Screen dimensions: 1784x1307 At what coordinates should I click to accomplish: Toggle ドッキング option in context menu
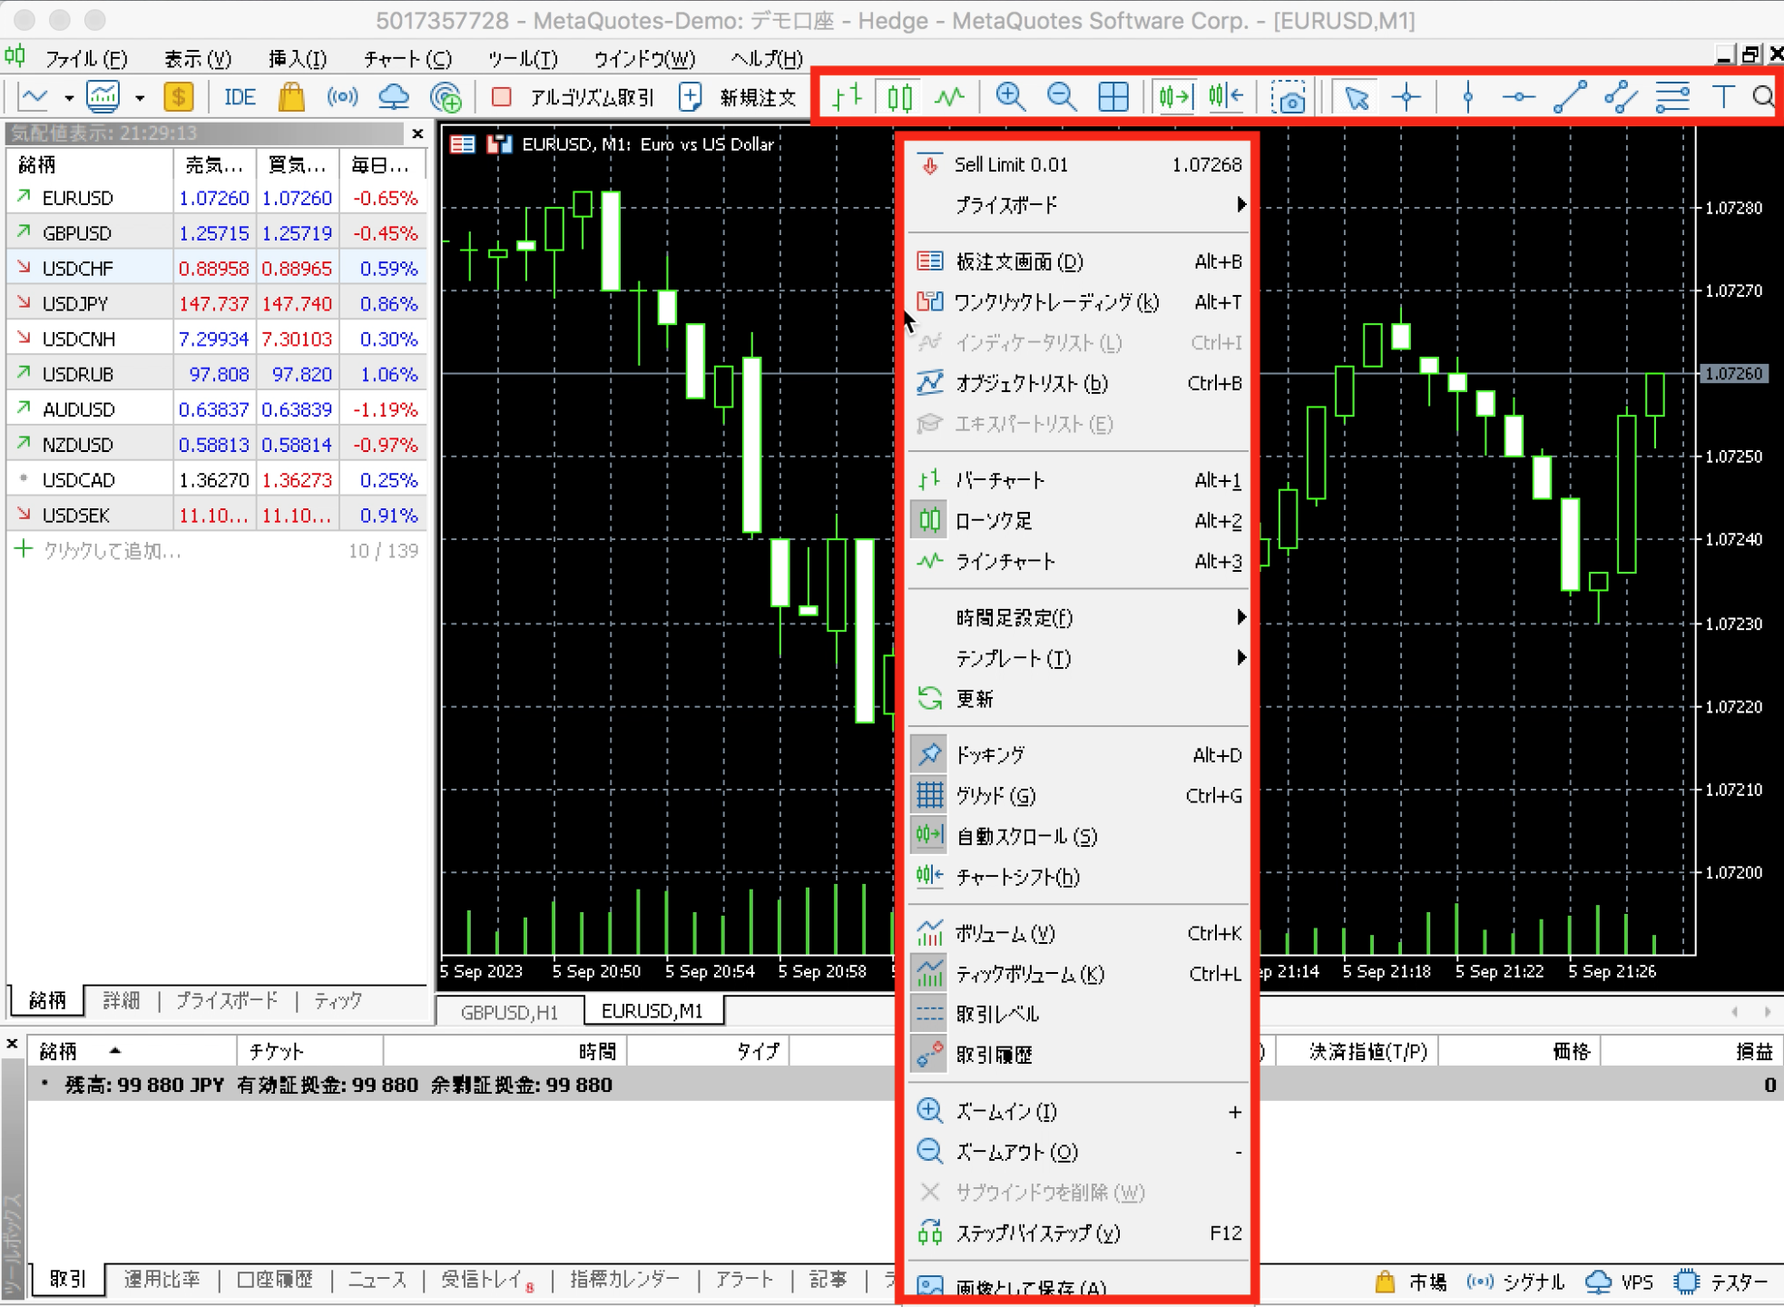click(1078, 755)
